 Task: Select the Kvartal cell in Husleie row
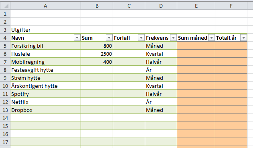point(161,54)
